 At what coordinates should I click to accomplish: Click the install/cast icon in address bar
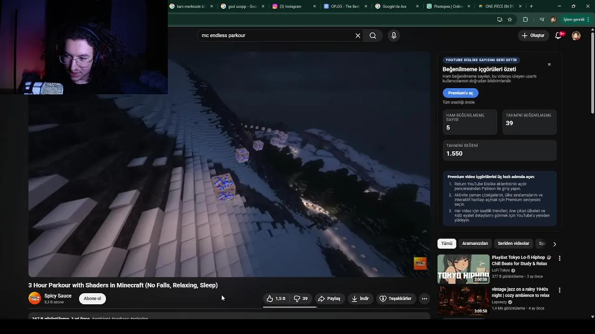pyautogui.click(x=500, y=19)
